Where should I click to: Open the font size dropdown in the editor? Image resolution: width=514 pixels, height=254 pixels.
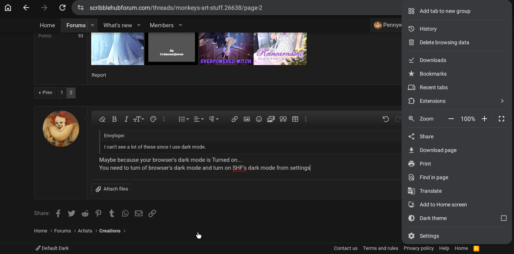click(x=138, y=119)
